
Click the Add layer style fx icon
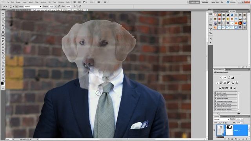(229, 139)
